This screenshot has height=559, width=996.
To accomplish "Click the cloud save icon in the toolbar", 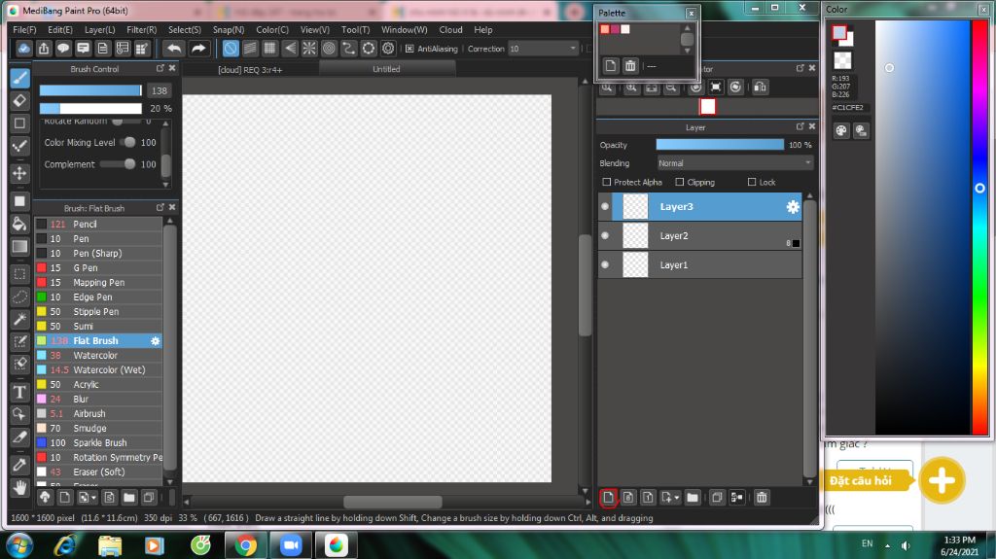I will click(x=23, y=49).
